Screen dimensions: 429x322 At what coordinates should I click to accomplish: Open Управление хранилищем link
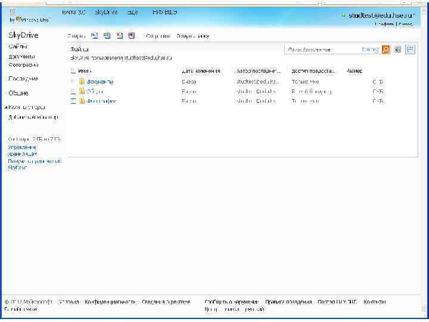[x=23, y=151]
